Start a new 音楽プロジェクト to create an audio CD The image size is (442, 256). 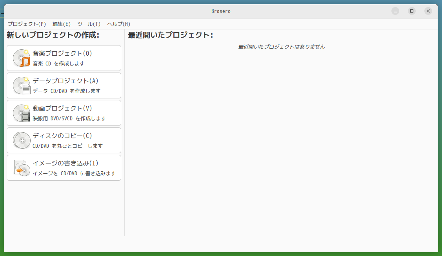click(x=64, y=58)
